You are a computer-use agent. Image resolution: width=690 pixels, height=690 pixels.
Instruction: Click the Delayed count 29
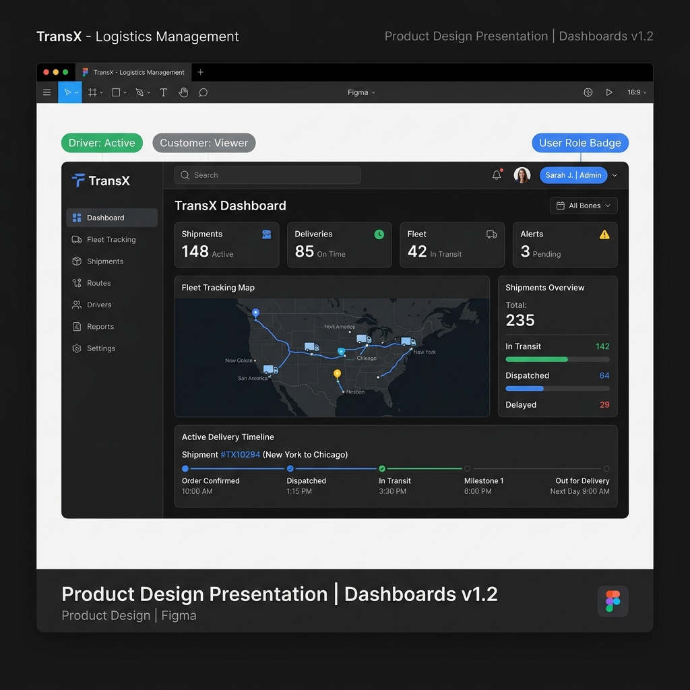[604, 405]
